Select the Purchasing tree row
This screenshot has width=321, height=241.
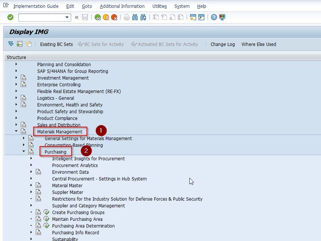(56, 152)
